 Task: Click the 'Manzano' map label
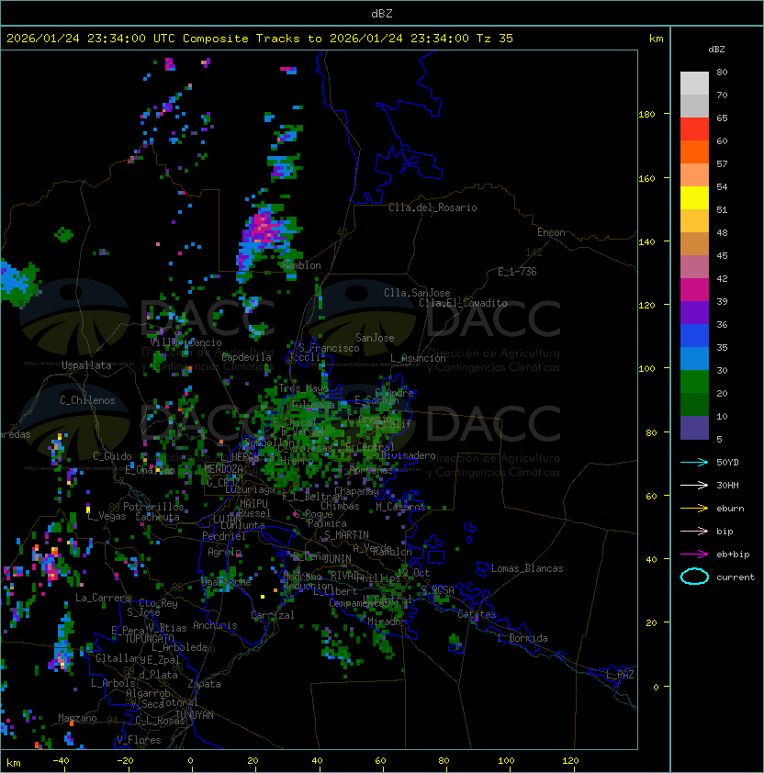coord(77,718)
